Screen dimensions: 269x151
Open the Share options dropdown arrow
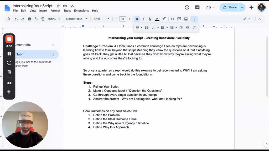pyautogui.click(x=242, y=7)
